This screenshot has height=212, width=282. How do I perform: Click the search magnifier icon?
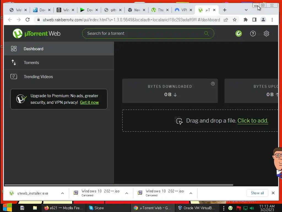coord(206,33)
